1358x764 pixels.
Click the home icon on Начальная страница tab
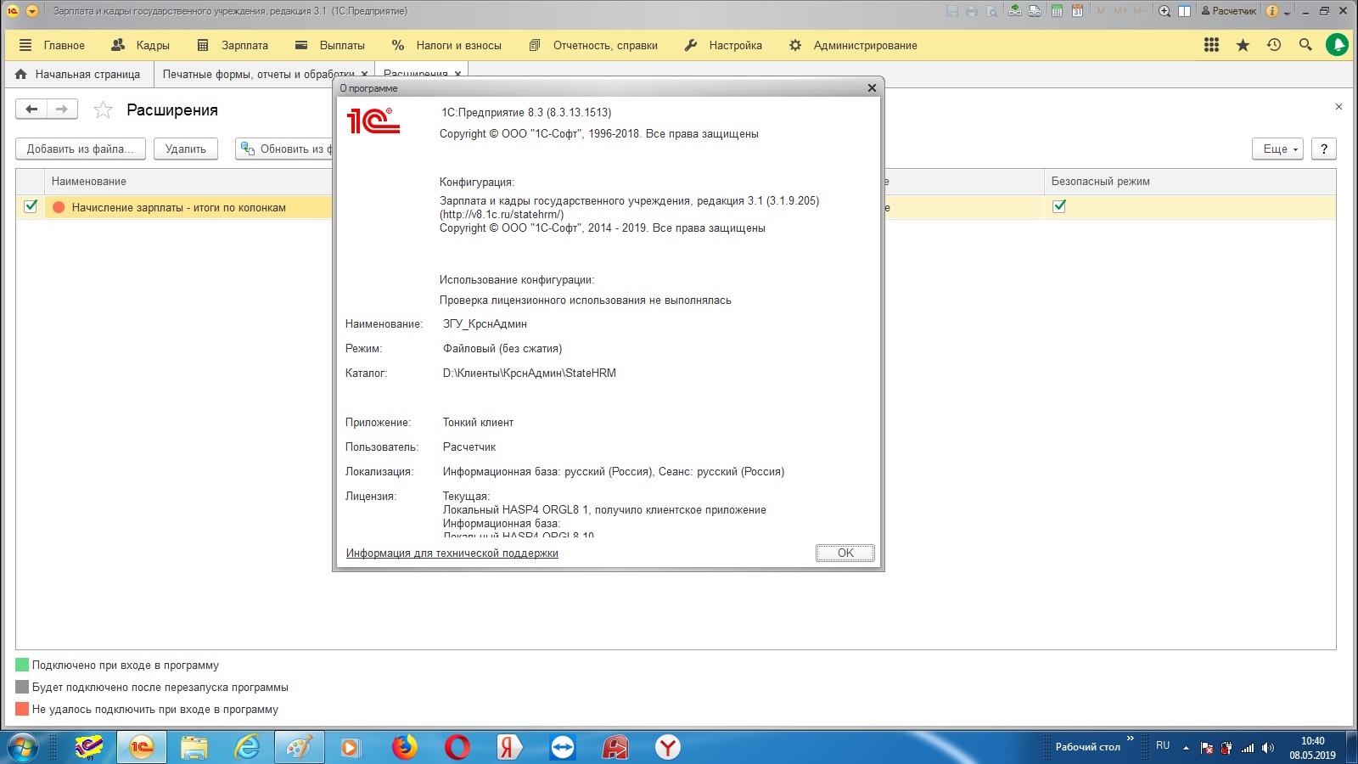coord(21,74)
